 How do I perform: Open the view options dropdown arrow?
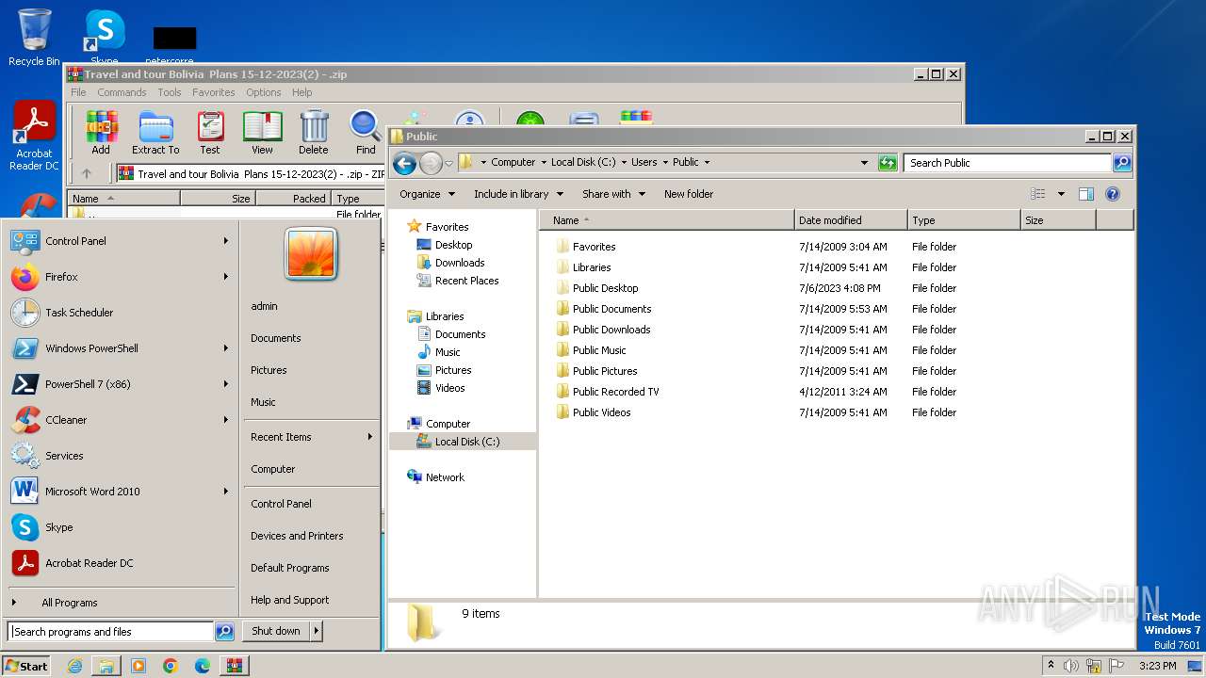pyautogui.click(x=1061, y=194)
